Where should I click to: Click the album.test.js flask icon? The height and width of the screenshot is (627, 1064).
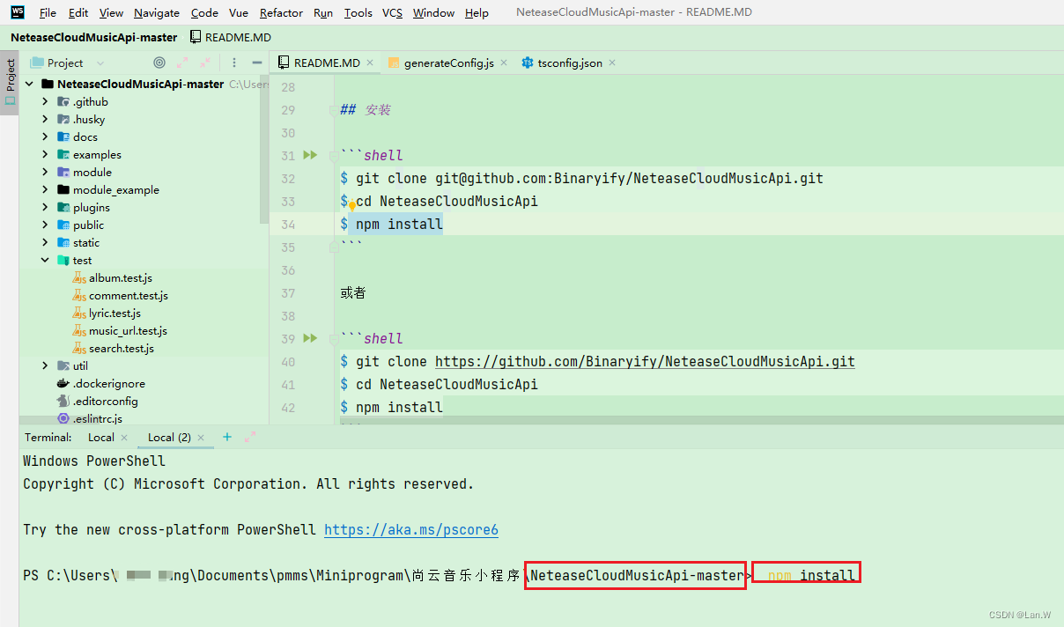point(79,278)
